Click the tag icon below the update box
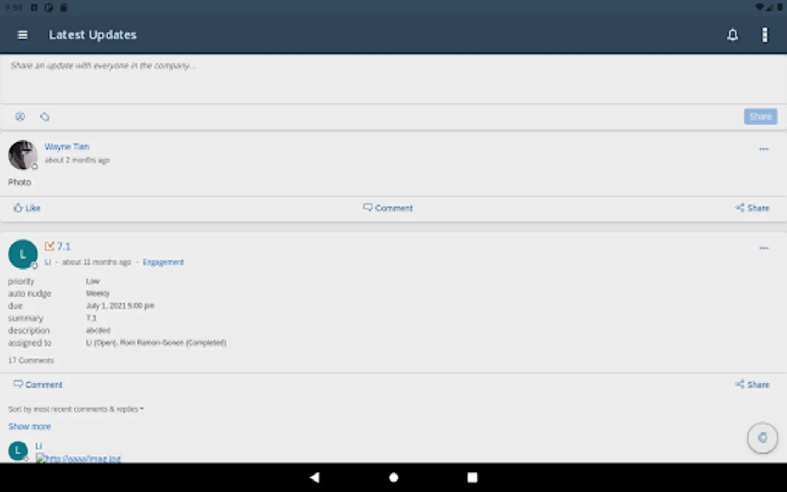Screen dimensions: 787x492 (45, 116)
